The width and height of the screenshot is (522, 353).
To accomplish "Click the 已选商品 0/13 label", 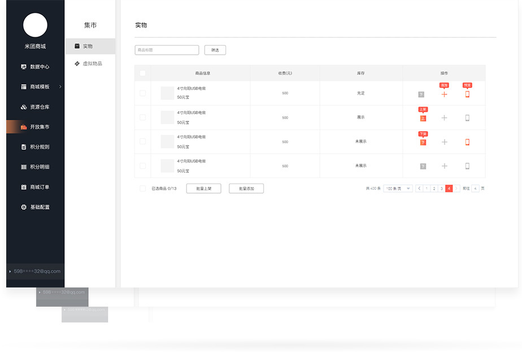I will pos(164,189).
